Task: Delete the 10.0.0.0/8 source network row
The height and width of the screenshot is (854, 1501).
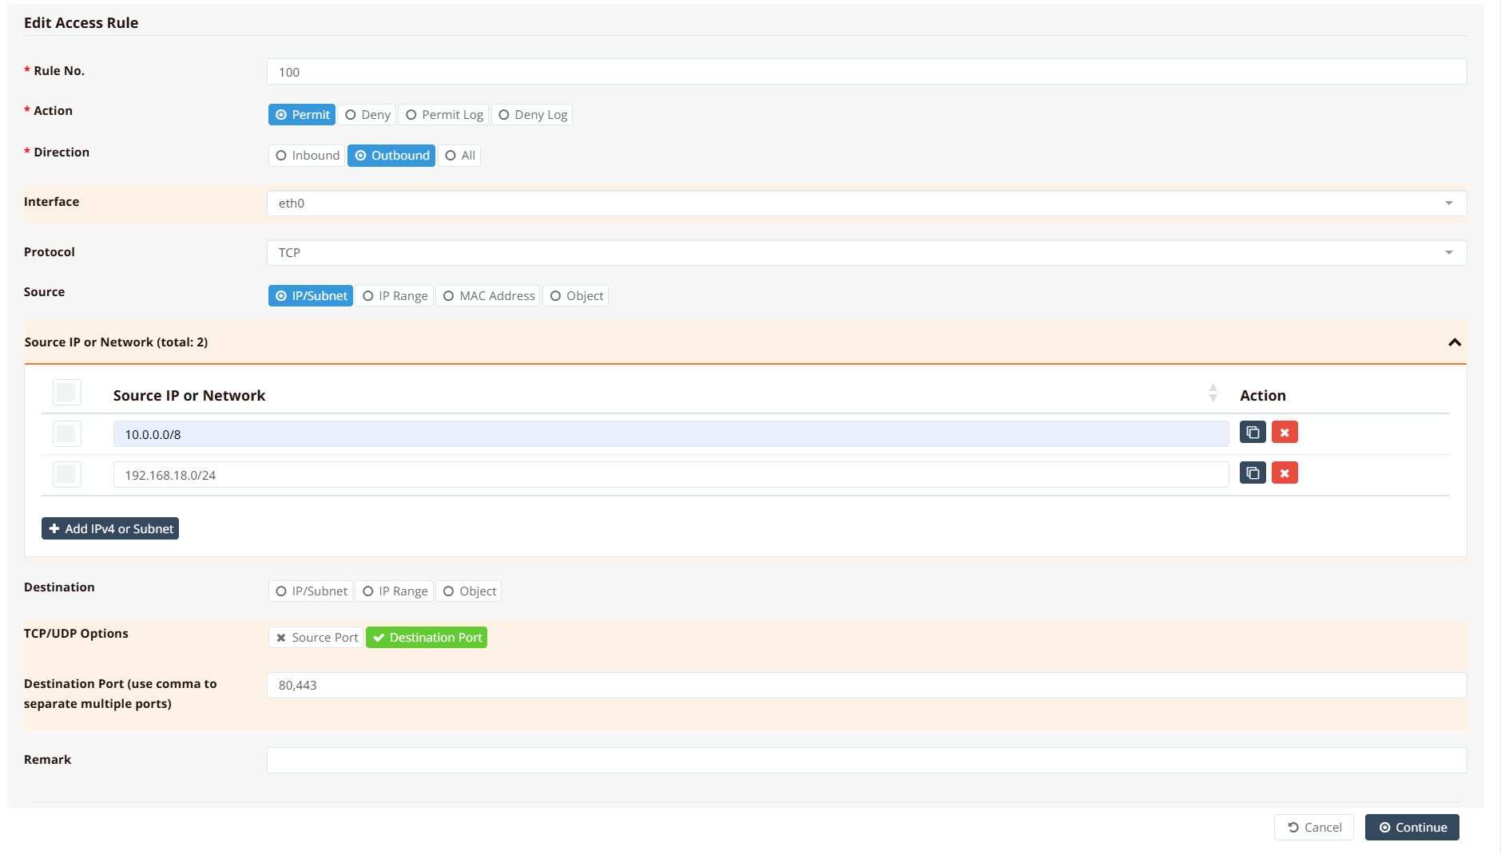Action: point(1284,433)
